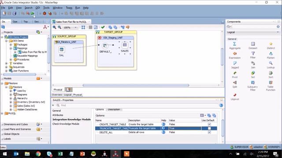The height and width of the screenshot is (158, 282).
Task: Select the Expression component
Action: (235, 55)
